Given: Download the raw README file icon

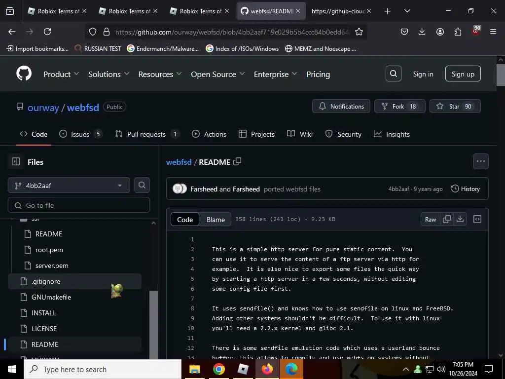Looking at the screenshot, I should [x=460, y=219].
